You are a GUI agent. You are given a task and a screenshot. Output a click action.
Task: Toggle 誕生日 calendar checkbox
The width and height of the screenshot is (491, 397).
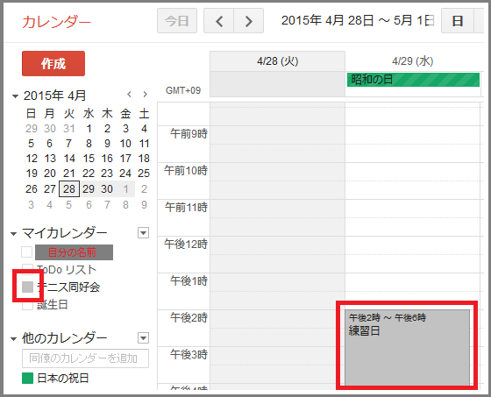[27, 305]
